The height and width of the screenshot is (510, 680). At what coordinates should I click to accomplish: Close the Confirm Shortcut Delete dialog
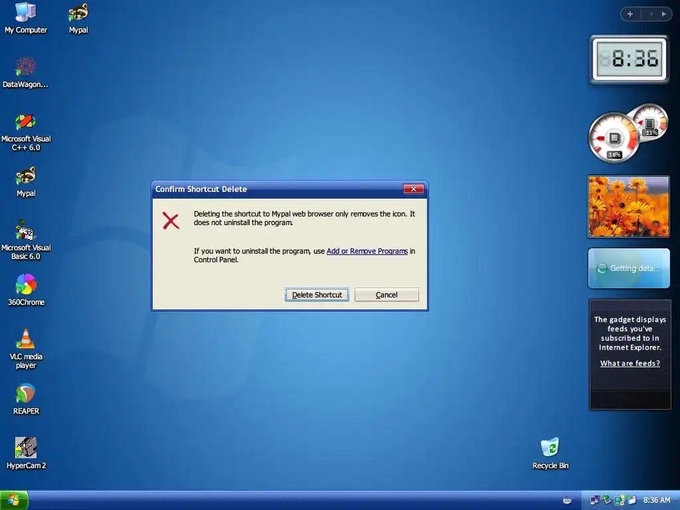413,189
